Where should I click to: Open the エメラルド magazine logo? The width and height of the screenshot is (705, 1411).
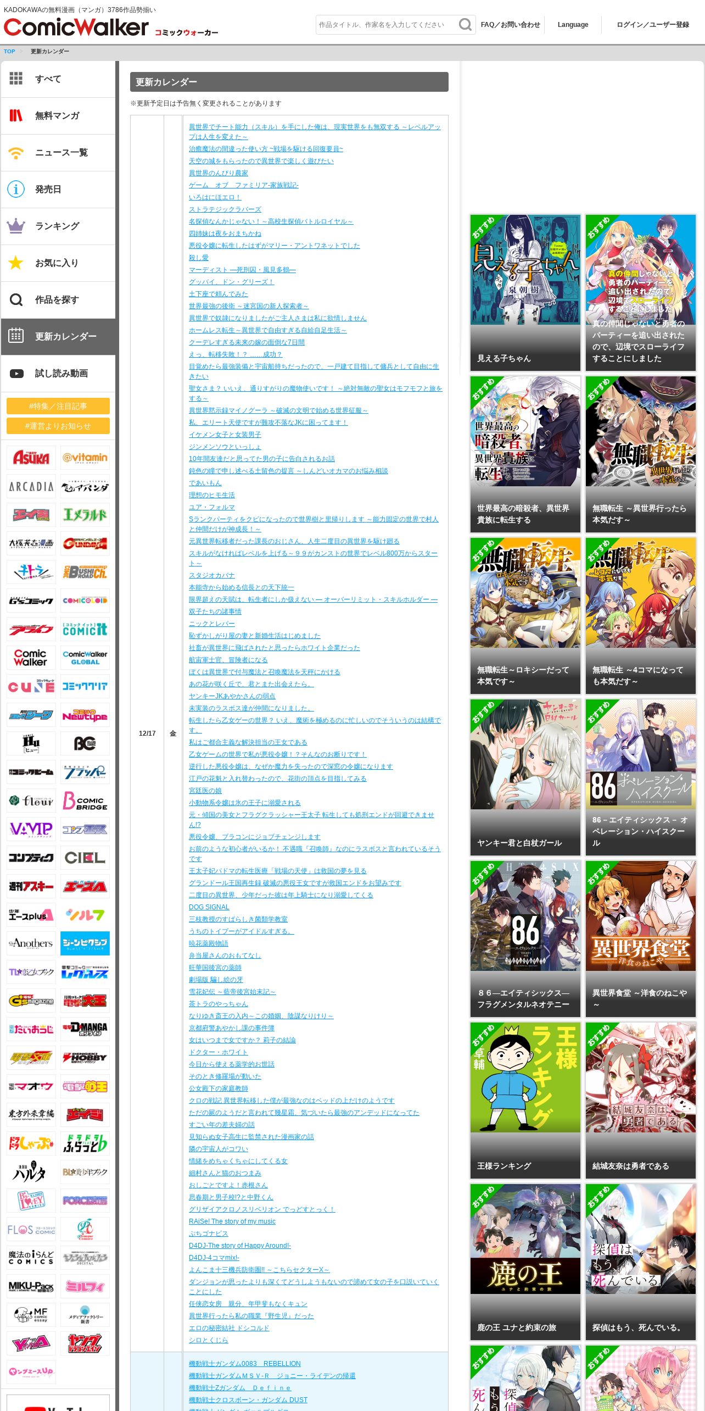85,515
